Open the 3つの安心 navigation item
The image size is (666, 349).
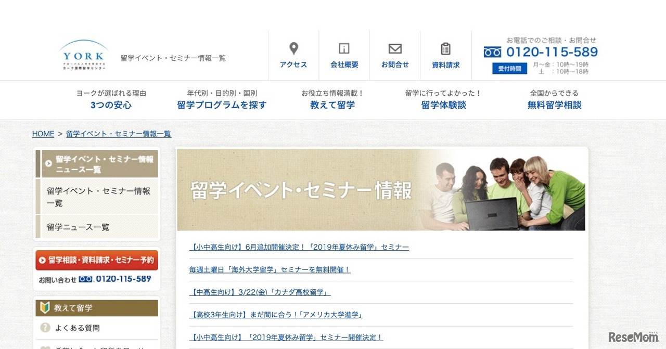(x=111, y=104)
